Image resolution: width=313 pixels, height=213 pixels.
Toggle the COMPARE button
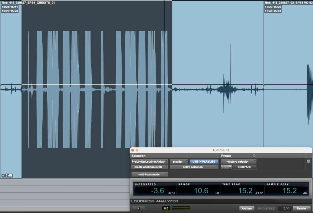point(244,167)
